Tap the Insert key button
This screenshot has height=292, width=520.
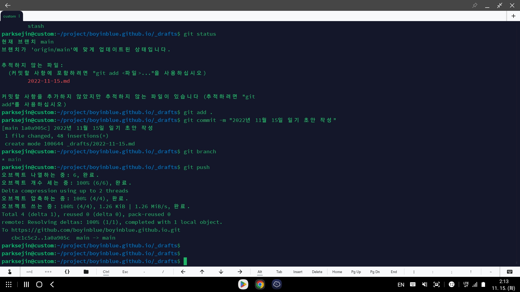(298, 272)
